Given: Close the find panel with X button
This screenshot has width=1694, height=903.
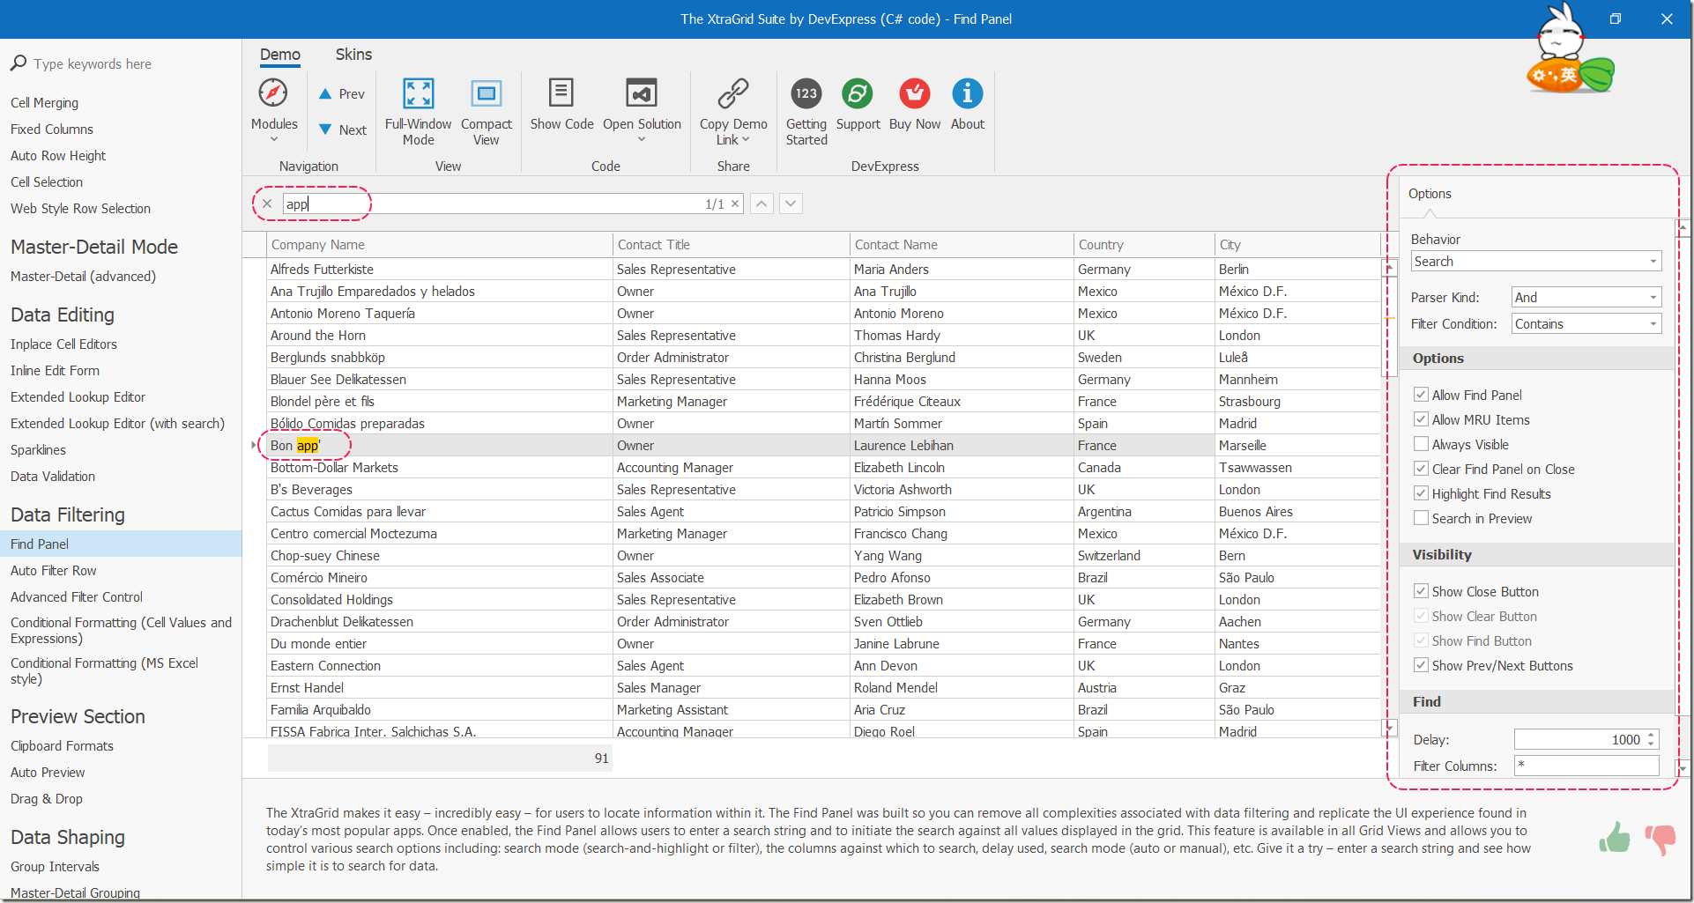Looking at the screenshot, I should pos(267,204).
